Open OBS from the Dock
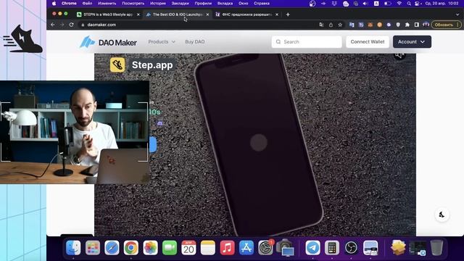 (x=351, y=248)
